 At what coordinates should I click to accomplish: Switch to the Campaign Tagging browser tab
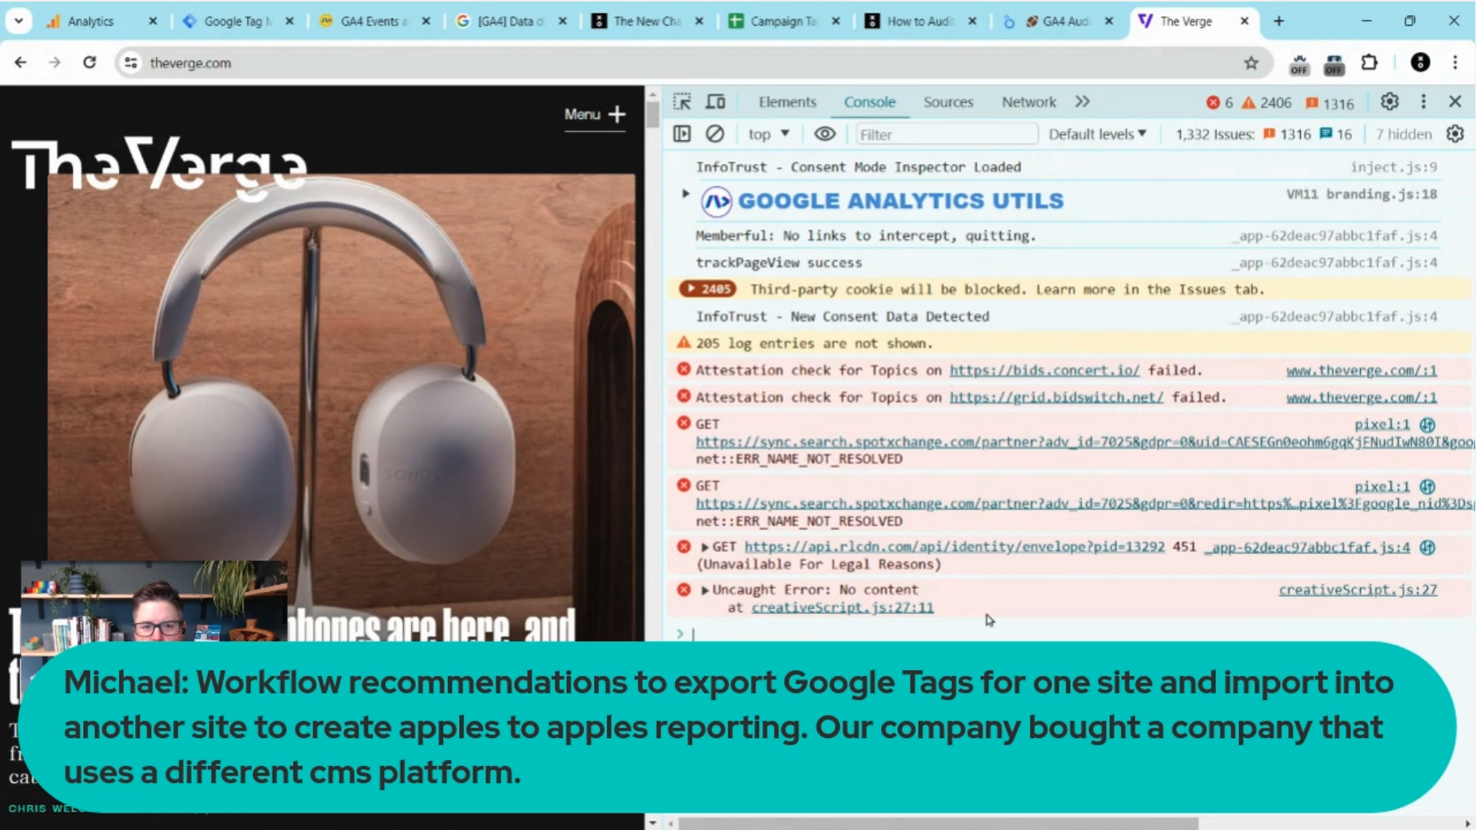pos(784,22)
